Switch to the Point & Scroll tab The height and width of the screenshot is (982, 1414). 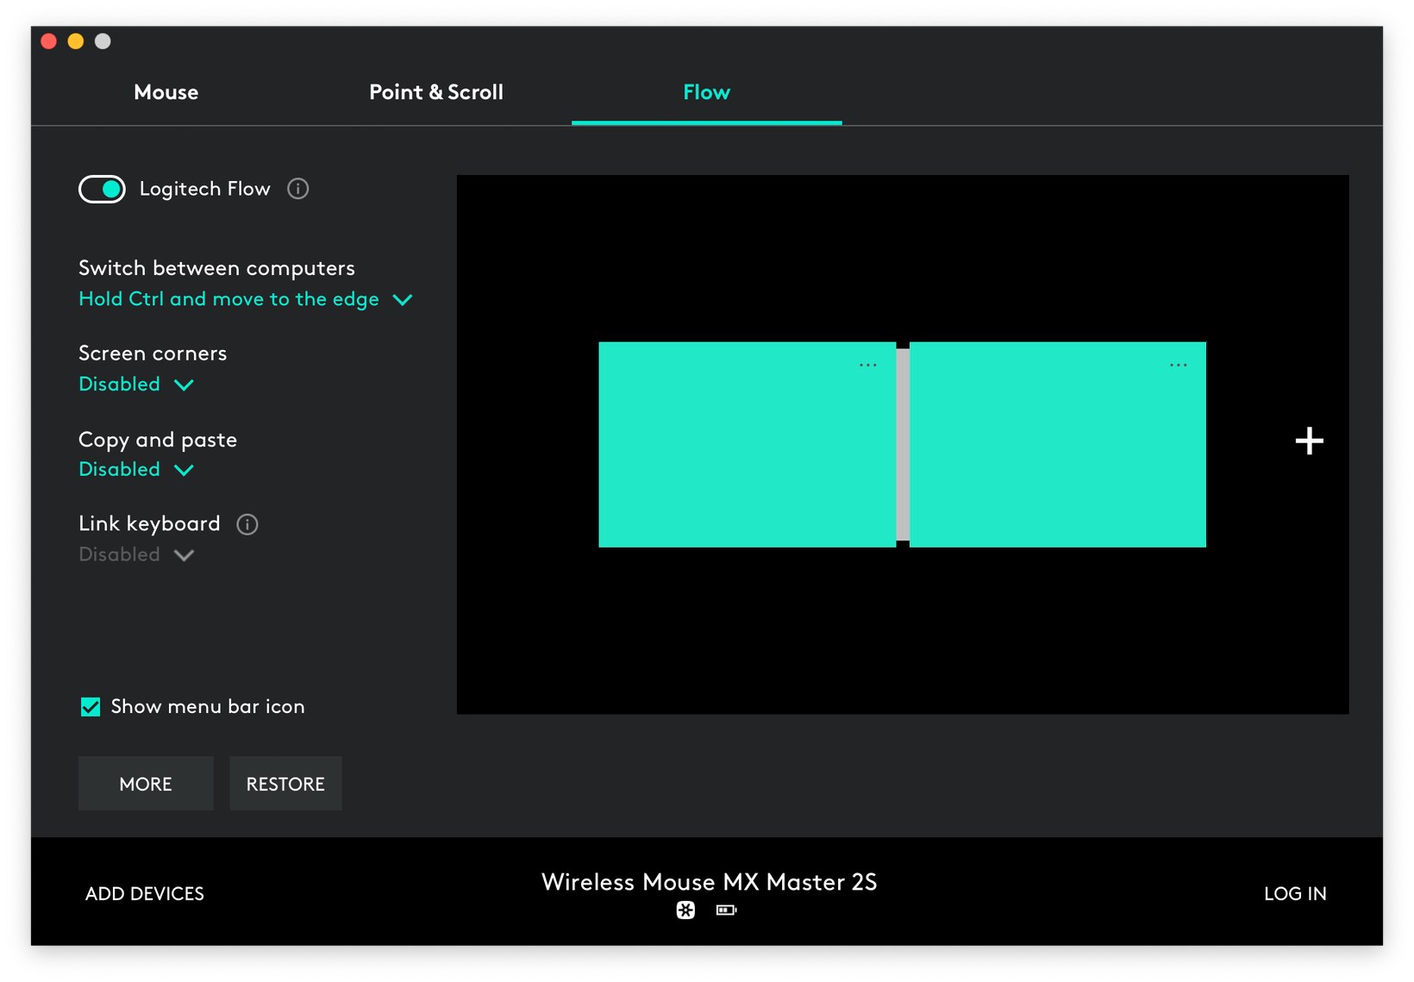(x=436, y=92)
